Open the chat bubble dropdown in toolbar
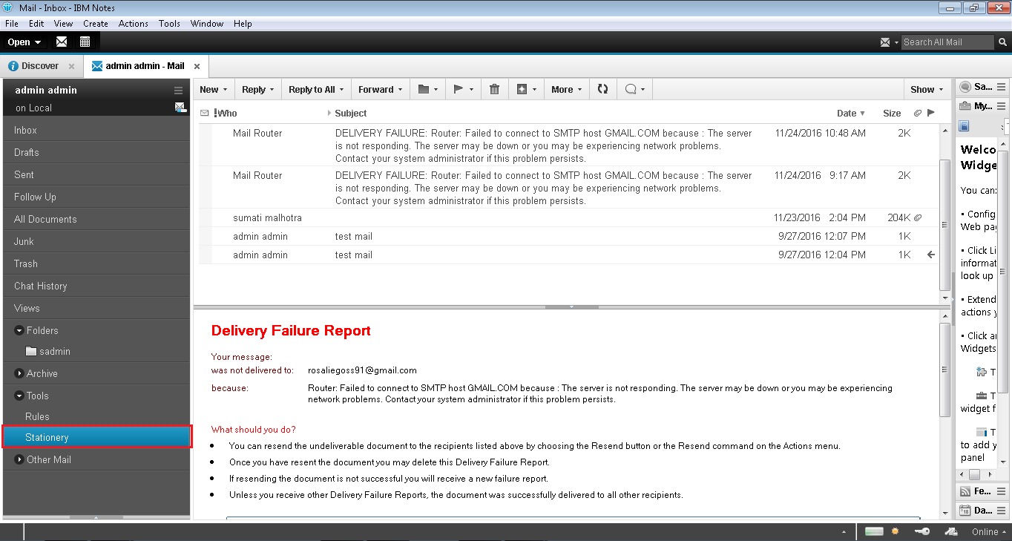This screenshot has height=541, width=1012. click(x=634, y=89)
